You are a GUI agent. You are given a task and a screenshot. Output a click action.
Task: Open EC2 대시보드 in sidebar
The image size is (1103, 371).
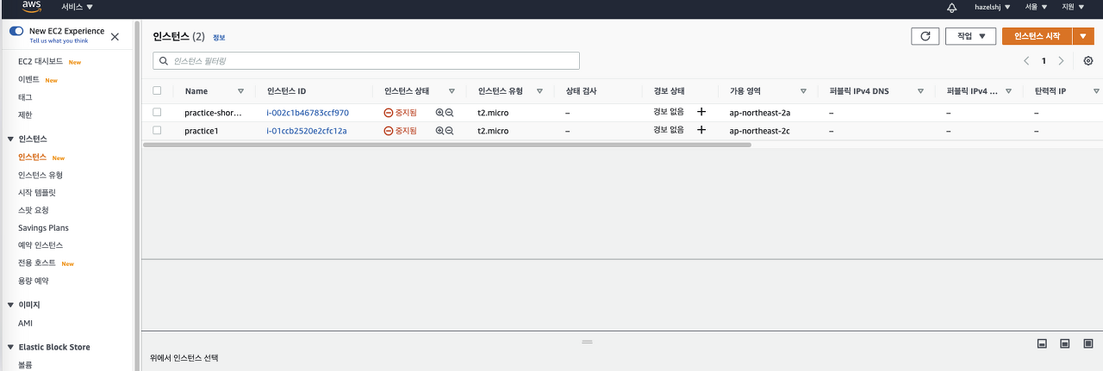click(x=41, y=62)
